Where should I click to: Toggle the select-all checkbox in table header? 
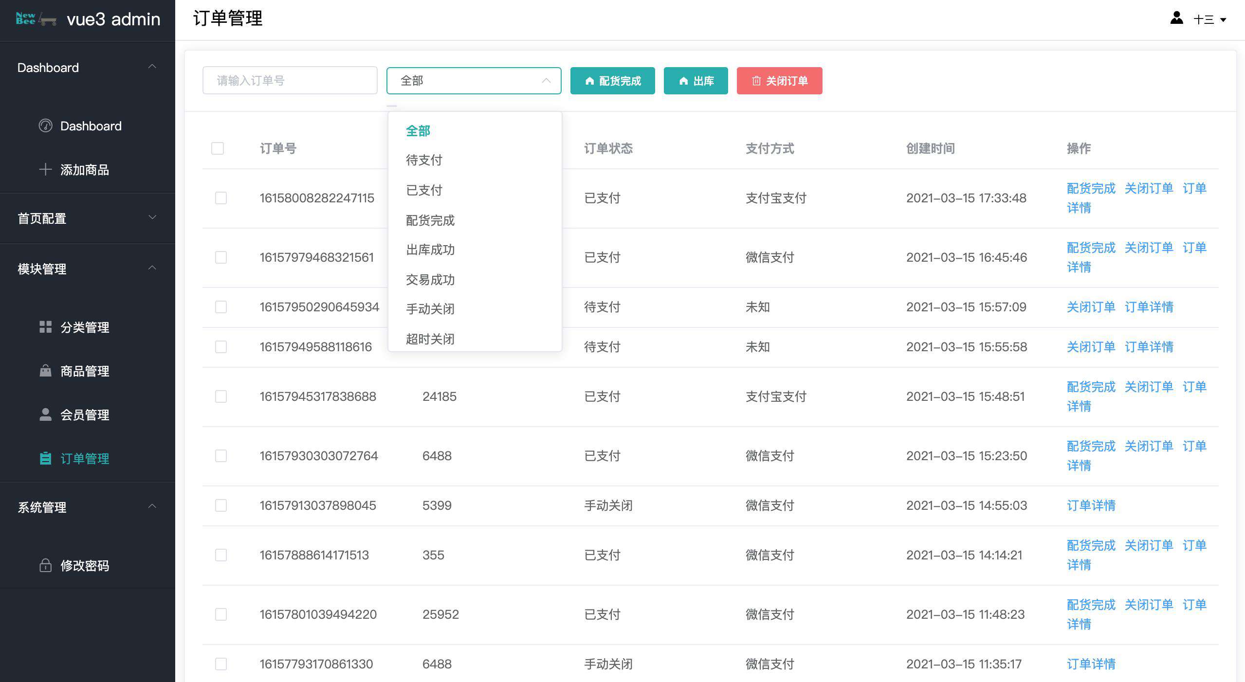tap(218, 148)
